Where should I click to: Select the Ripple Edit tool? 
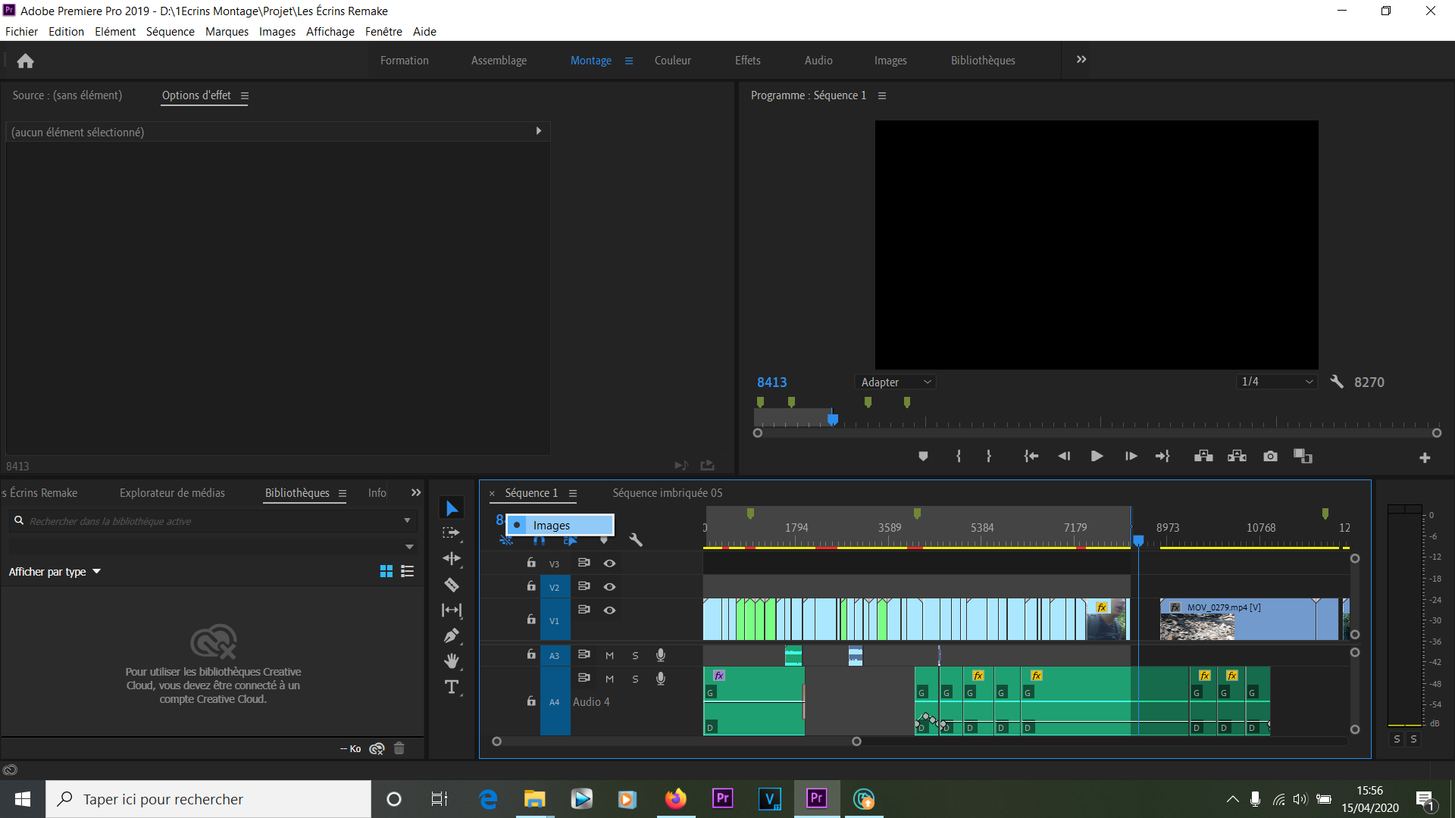[x=452, y=559]
